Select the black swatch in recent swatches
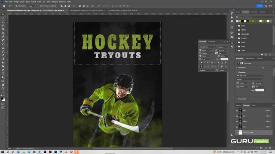 point(242,21)
